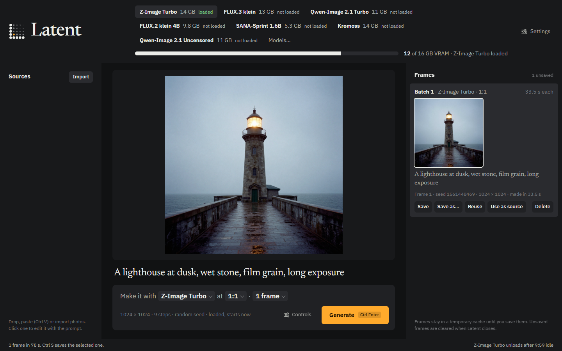Open the Z-Image Turbo model dropdown
The image size is (562, 351).
click(187, 296)
